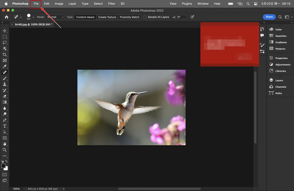
Task: Select the Eyedropper tool
Action: click(4, 66)
